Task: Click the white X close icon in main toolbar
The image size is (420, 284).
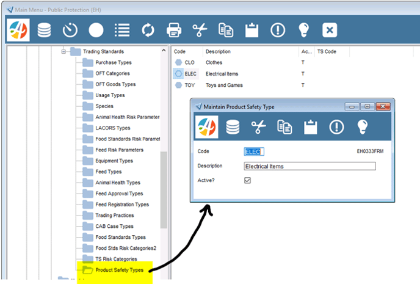Action: click(330, 30)
